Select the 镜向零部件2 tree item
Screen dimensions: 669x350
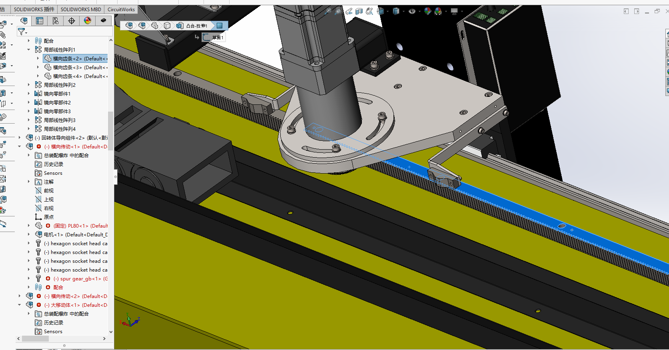(x=52, y=102)
